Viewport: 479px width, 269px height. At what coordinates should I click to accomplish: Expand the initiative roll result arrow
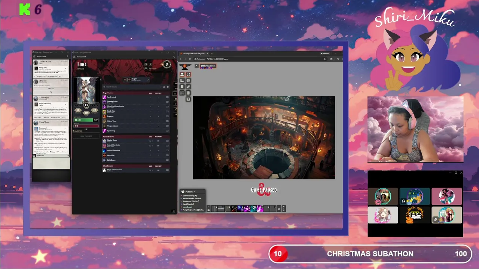pos(66,92)
